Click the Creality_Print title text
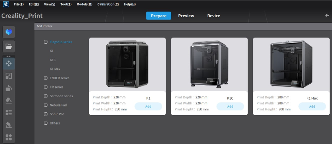The height and width of the screenshot is (144, 332). (x=22, y=16)
